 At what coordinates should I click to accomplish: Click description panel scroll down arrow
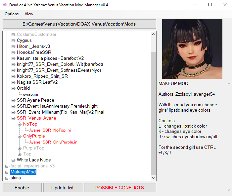tap(229, 190)
